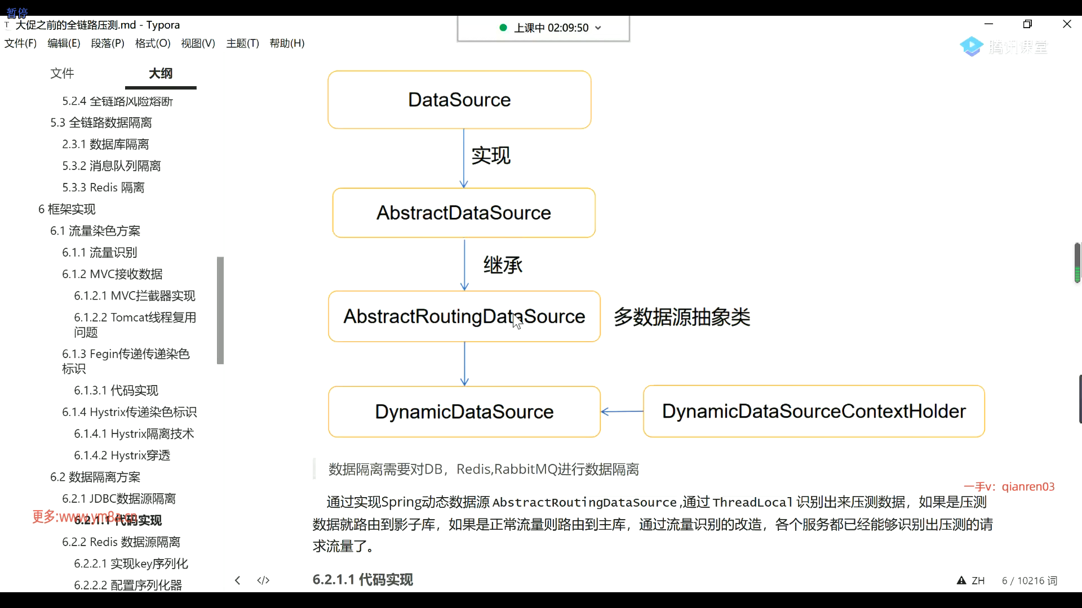Screen dimensions: 1082x608
Task: Click the ZH language indicator
Action: [x=978, y=580]
